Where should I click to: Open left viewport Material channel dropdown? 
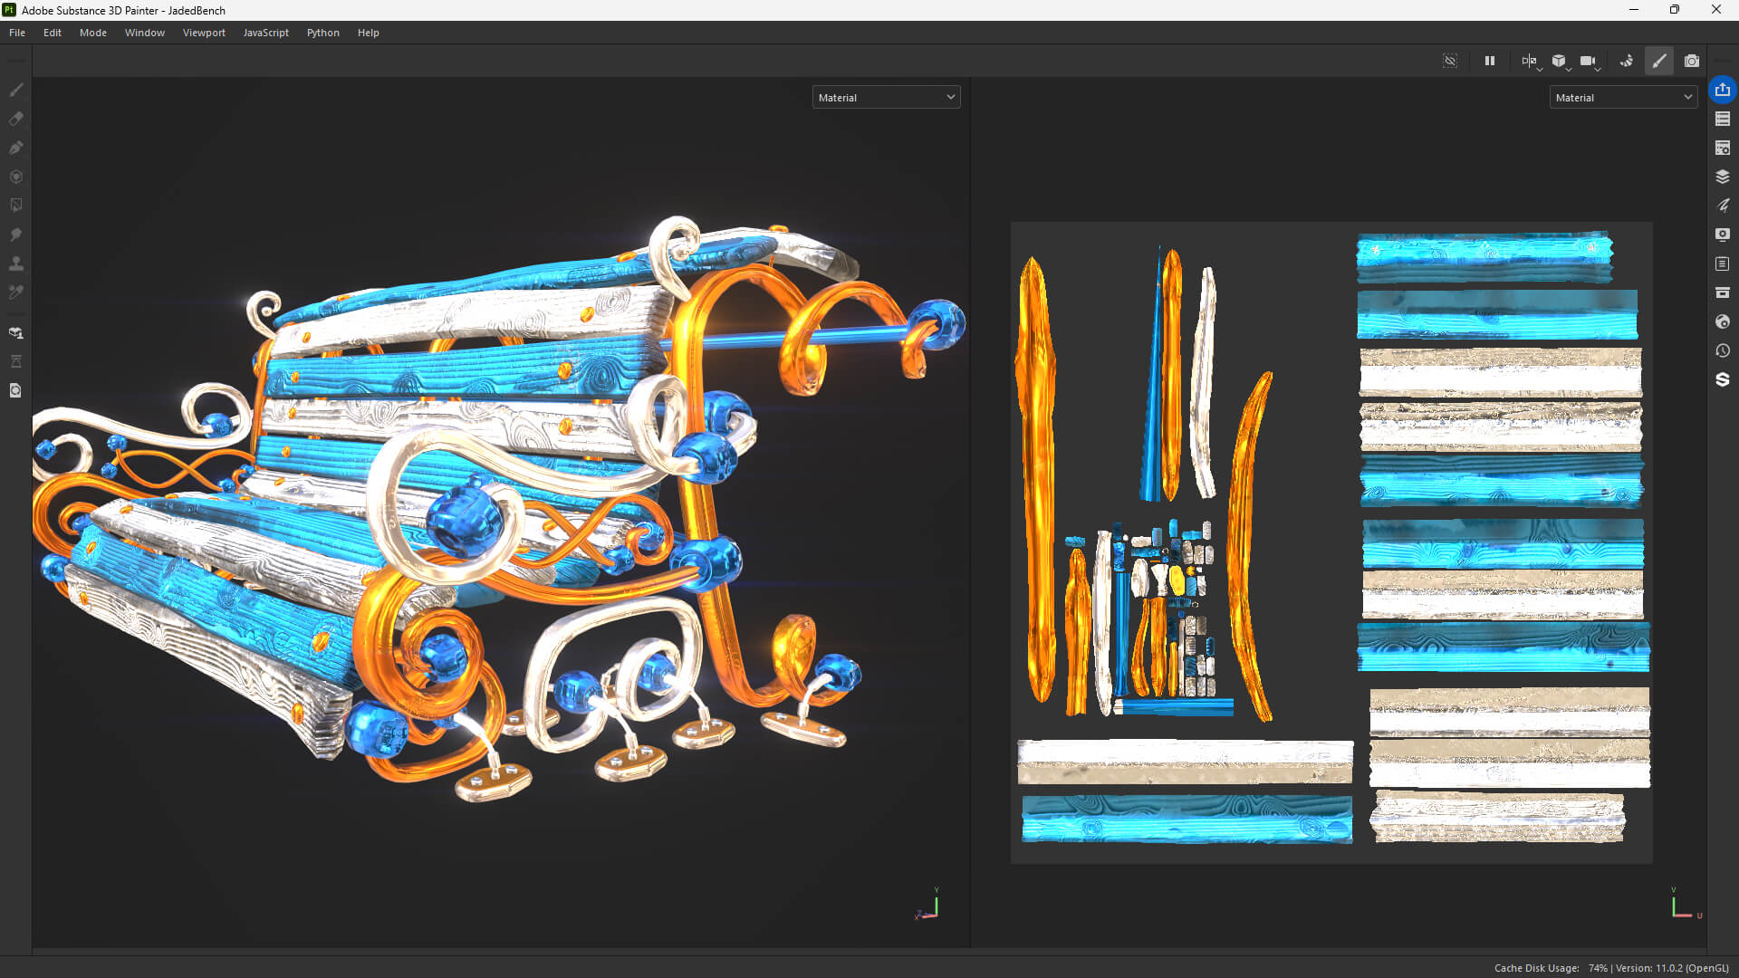click(886, 98)
